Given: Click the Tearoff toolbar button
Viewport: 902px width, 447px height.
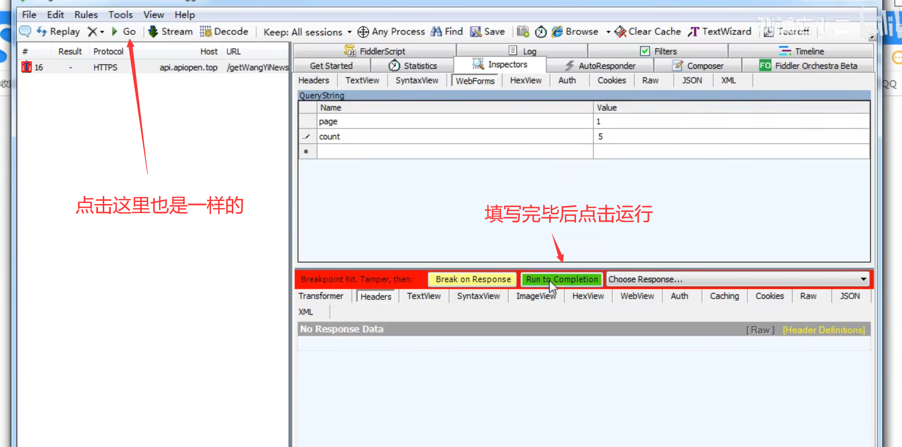Looking at the screenshot, I should point(786,31).
